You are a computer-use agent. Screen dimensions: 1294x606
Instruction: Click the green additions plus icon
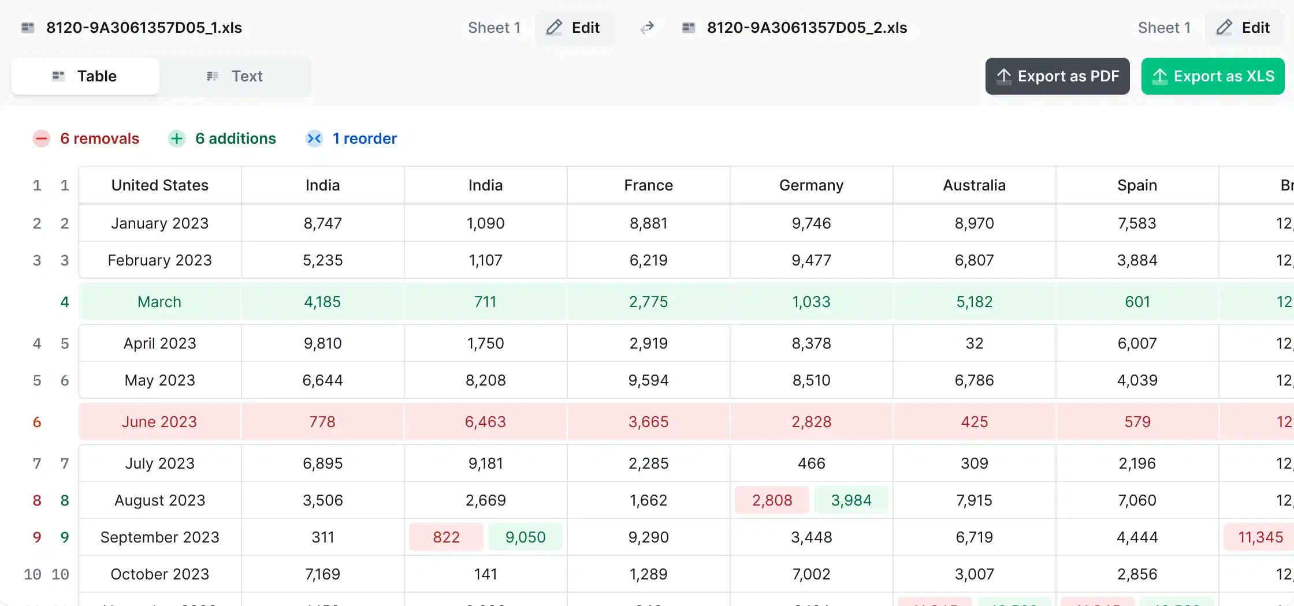coord(177,139)
